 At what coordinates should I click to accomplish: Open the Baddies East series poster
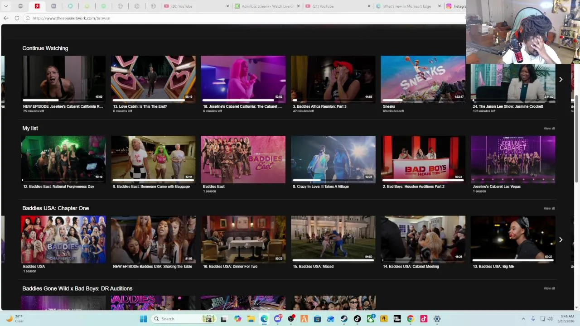(x=243, y=159)
